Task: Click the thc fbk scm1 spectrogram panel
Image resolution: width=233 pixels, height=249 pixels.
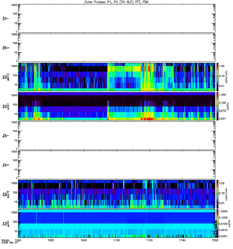Action: [x=116, y=223]
